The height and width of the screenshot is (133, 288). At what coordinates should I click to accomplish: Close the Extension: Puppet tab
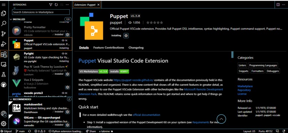[99, 5]
